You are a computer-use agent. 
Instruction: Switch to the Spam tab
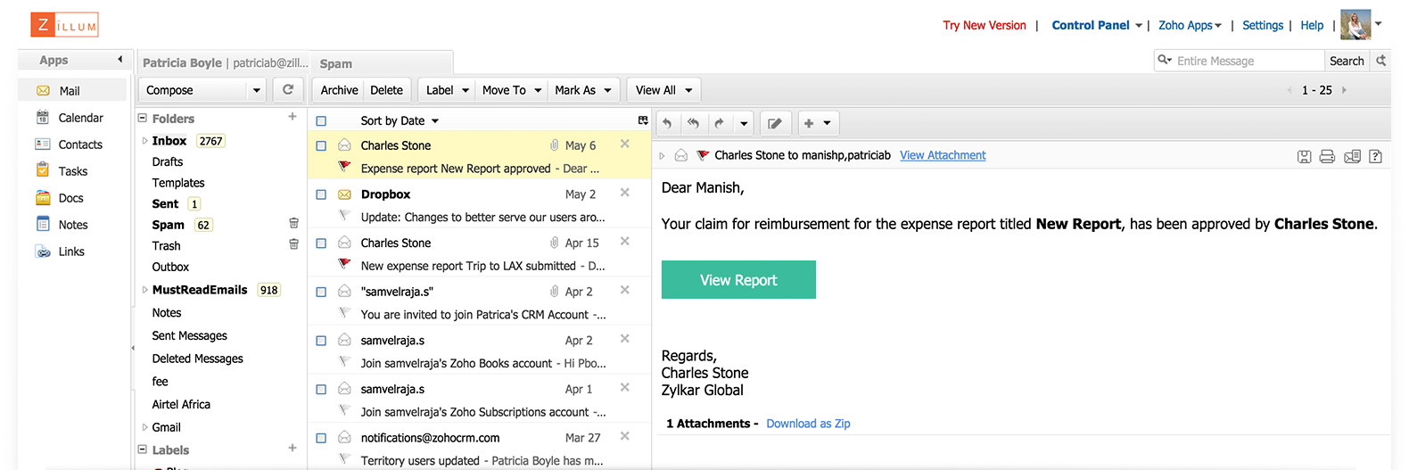coord(383,63)
